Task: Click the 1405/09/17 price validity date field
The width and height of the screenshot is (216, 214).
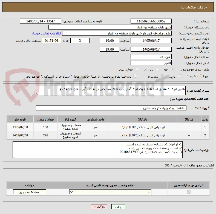Action: [x=151, y=49]
